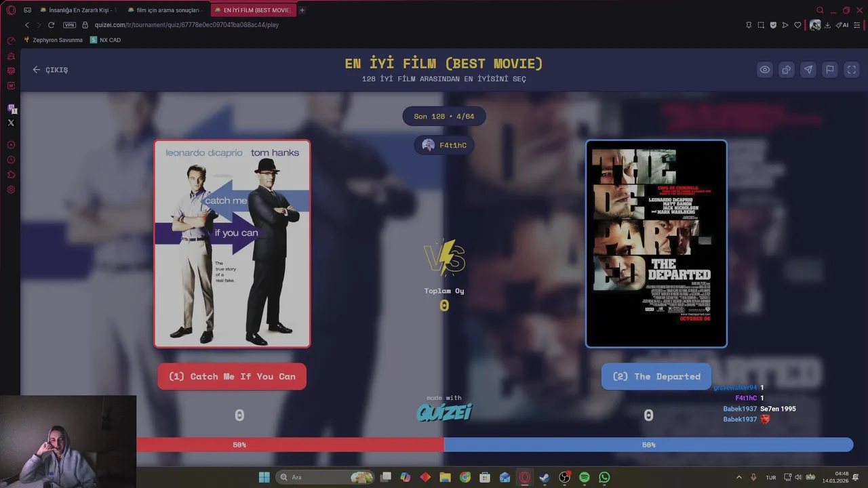868x488 pixels.
Task: Show hidden system tray icons chevron
Action: click(739, 477)
